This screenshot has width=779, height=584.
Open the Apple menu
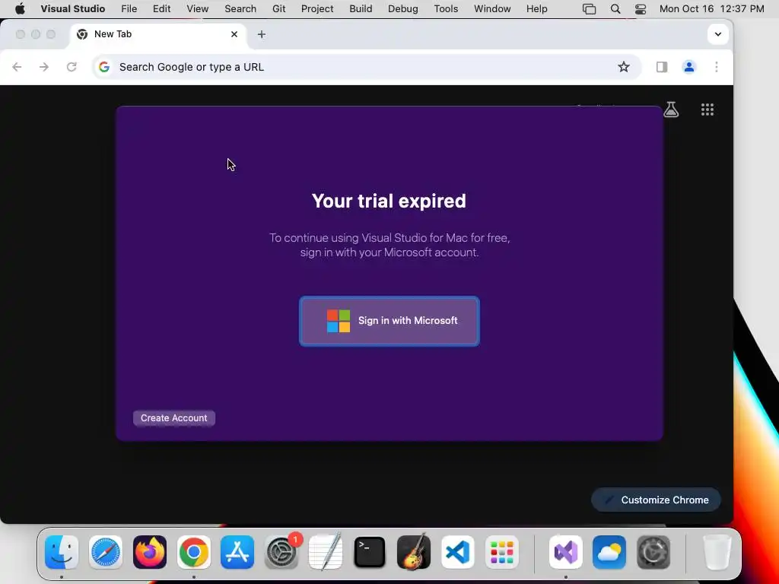pyautogui.click(x=20, y=9)
